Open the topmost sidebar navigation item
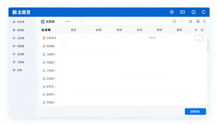The width and height of the screenshot is (218, 125). coord(18,22)
